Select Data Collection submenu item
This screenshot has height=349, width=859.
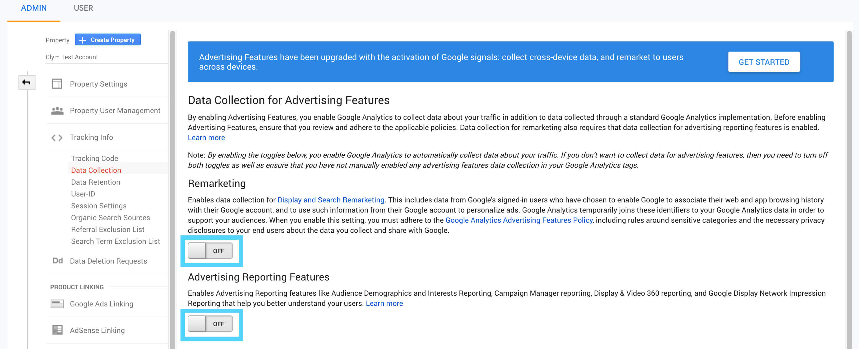pos(96,170)
